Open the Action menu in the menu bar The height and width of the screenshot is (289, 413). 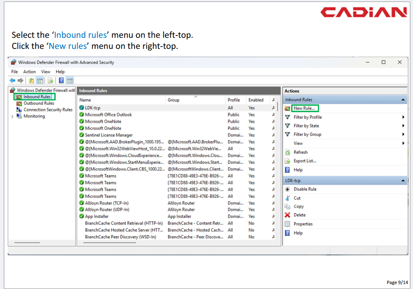29,72
